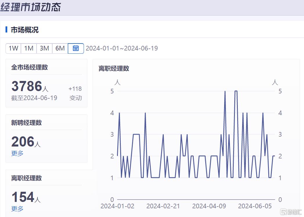Image resolution: width=304 pixels, height=217 pixels.
Task: Click x-axis label 2024-06-05
Action: [255, 206]
